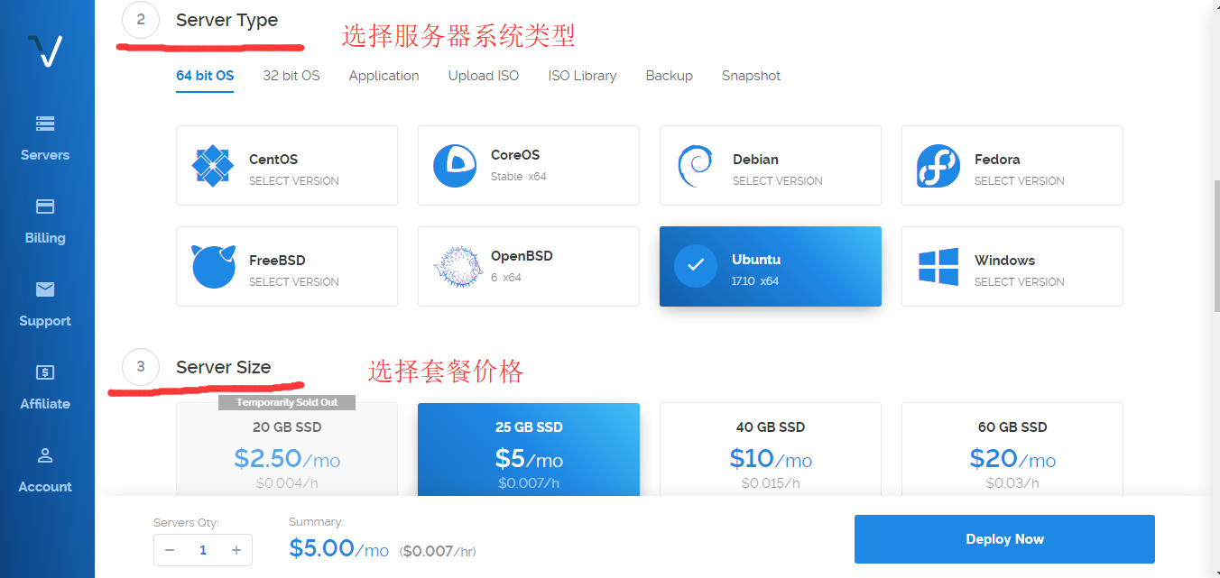Open the Account person icon

45,455
